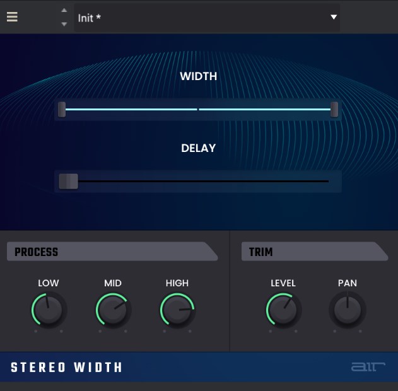This screenshot has width=398, height=391.
Task: Click the Delay slider handle
Action: [68, 182]
